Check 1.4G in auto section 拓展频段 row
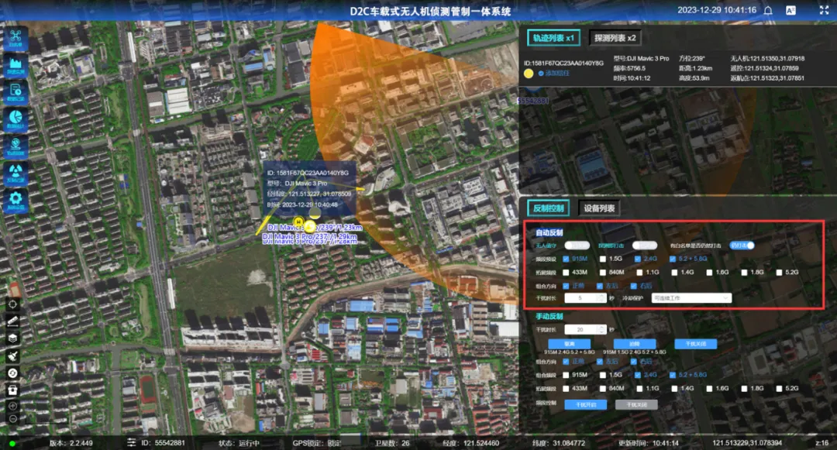 (x=674, y=273)
